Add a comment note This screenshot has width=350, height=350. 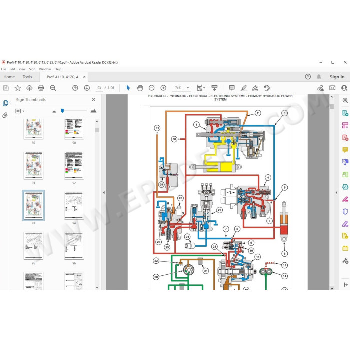[232, 88]
